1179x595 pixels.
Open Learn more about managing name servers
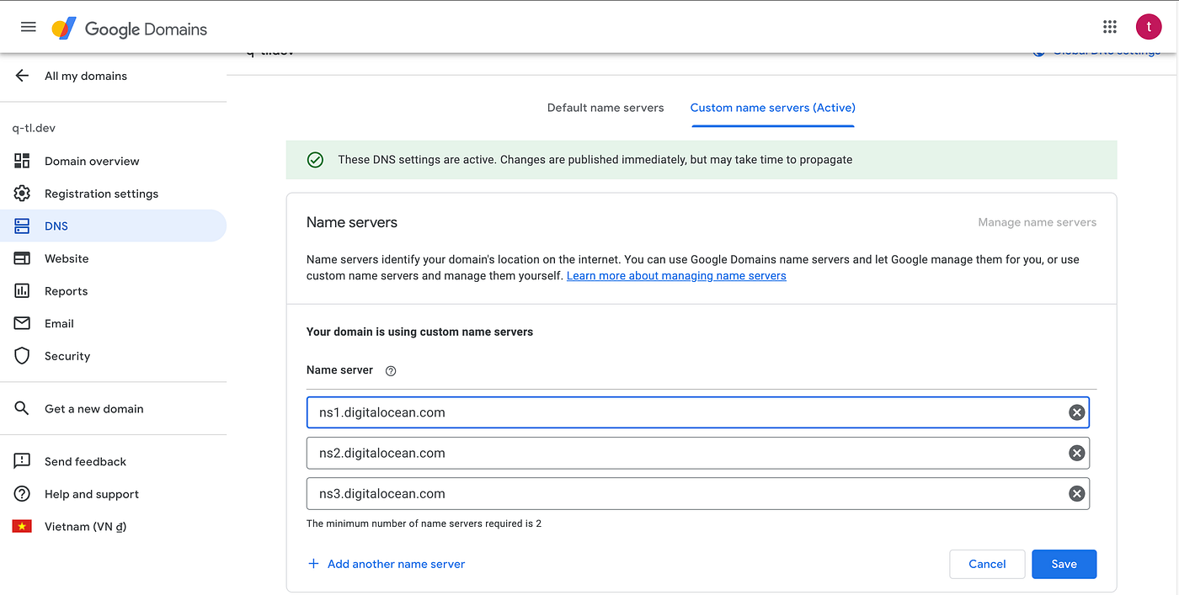[676, 276]
